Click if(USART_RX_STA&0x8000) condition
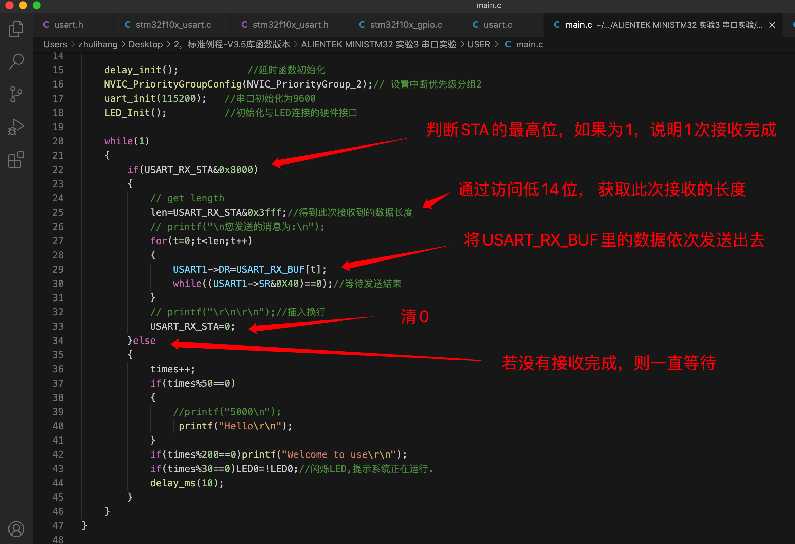The width and height of the screenshot is (795, 544). [x=192, y=170]
